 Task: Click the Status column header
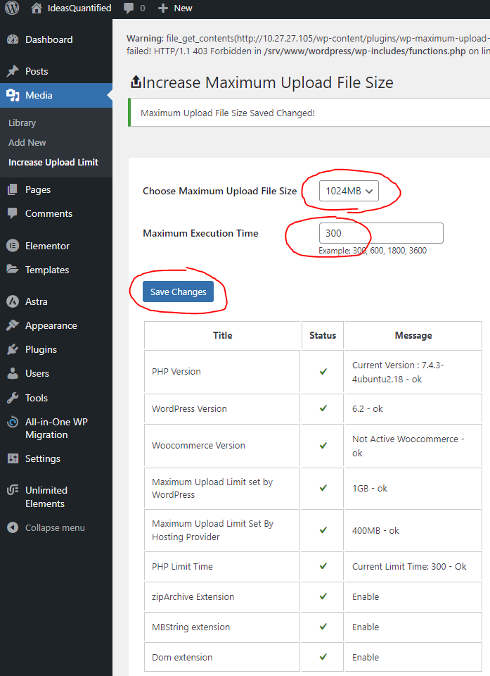(323, 335)
